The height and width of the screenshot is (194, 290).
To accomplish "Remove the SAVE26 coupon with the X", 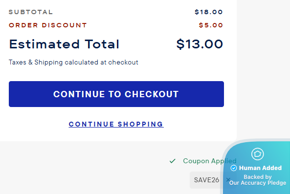I will tap(228, 180).
